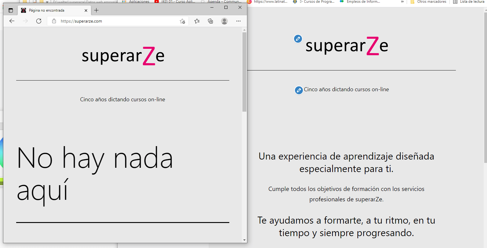Click the superarZe logo in the background window
Screen dimensions: 487x248
coord(347,46)
